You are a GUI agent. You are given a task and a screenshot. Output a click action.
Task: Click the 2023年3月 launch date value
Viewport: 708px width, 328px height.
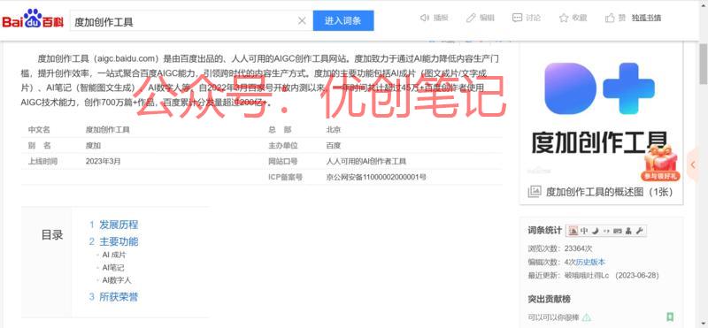(103, 161)
